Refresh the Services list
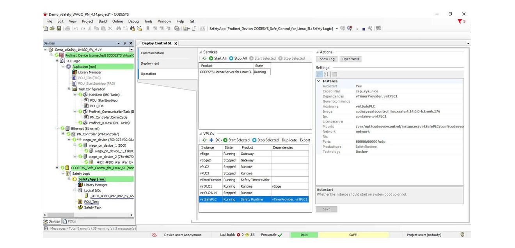515x248 pixels. point(204,58)
